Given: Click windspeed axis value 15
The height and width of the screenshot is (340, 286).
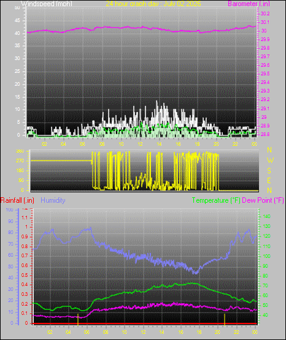Looking at the screenshot, I should click(17, 97).
